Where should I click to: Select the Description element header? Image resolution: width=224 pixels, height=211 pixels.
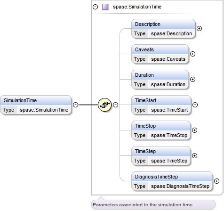(x=163, y=24)
